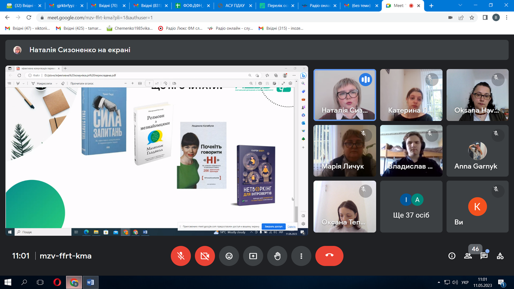
Task: Switch to the АСУ ПДАУ tab
Action: [235, 6]
